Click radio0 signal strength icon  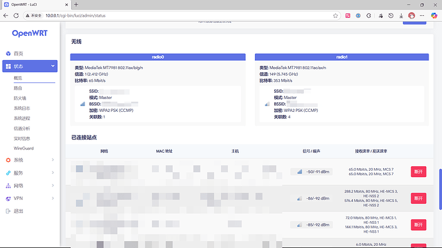pos(82,104)
